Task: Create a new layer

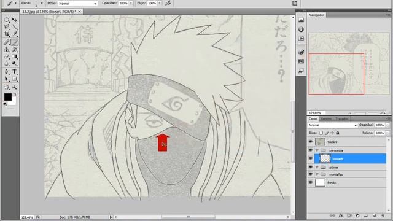Action: [x=374, y=215]
